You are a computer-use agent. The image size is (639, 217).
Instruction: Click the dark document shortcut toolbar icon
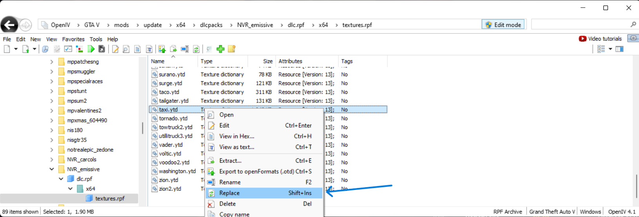click(x=102, y=49)
